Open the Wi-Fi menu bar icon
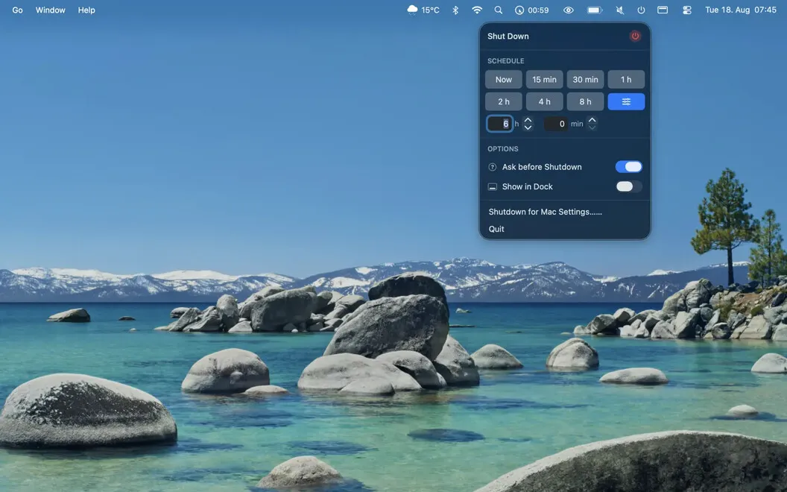Screen dimensions: 787x492 click(x=477, y=10)
